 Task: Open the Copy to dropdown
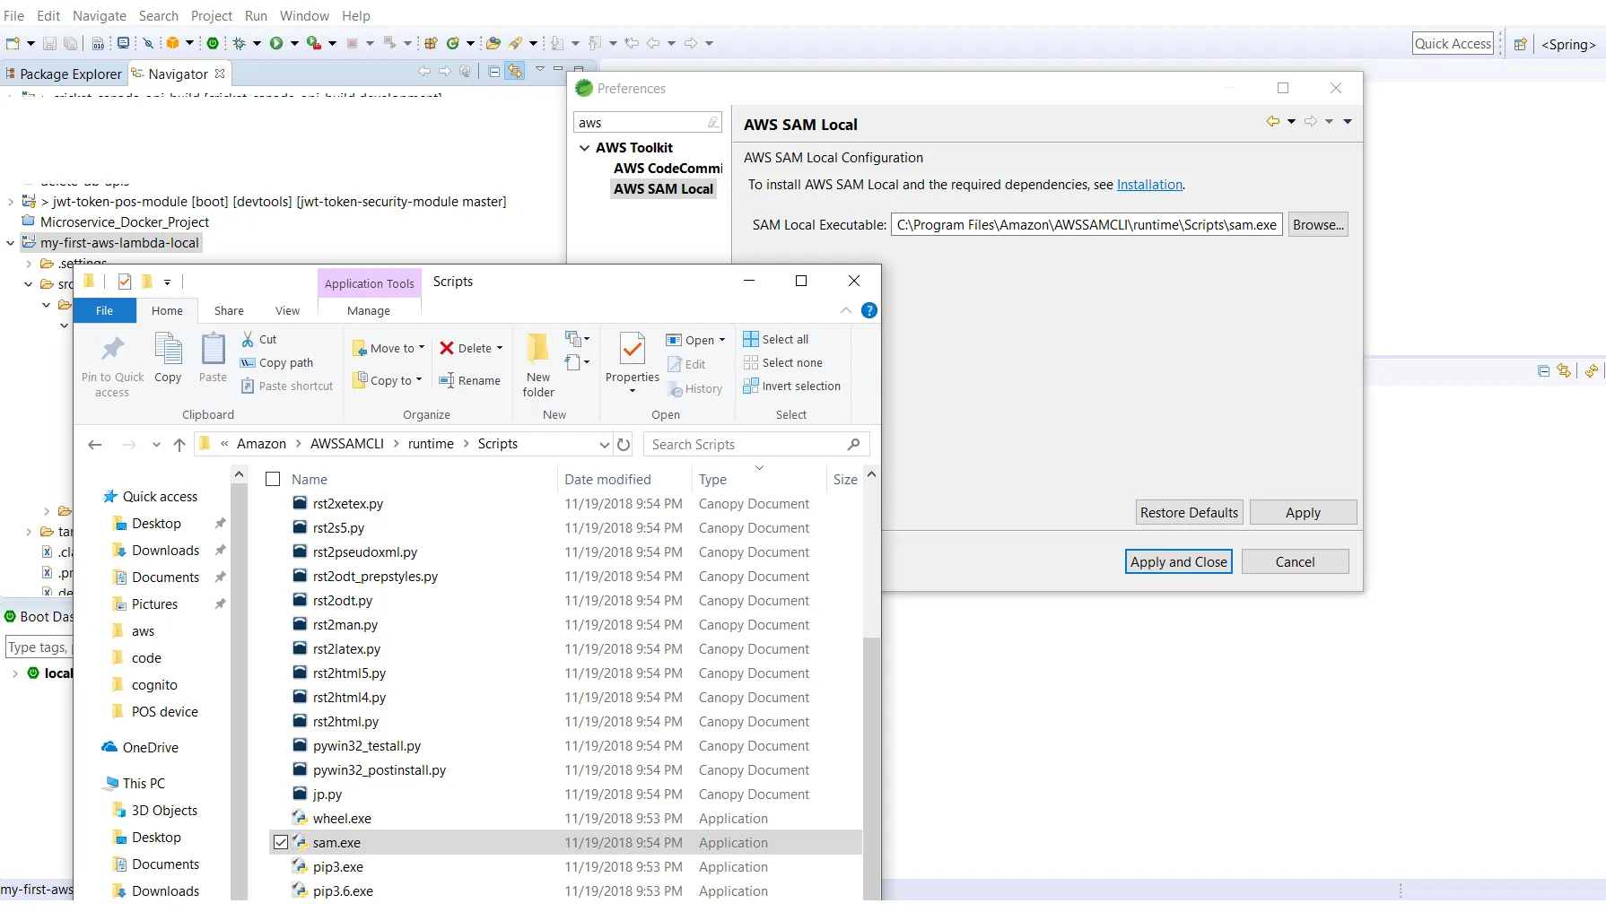coord(388,380)
